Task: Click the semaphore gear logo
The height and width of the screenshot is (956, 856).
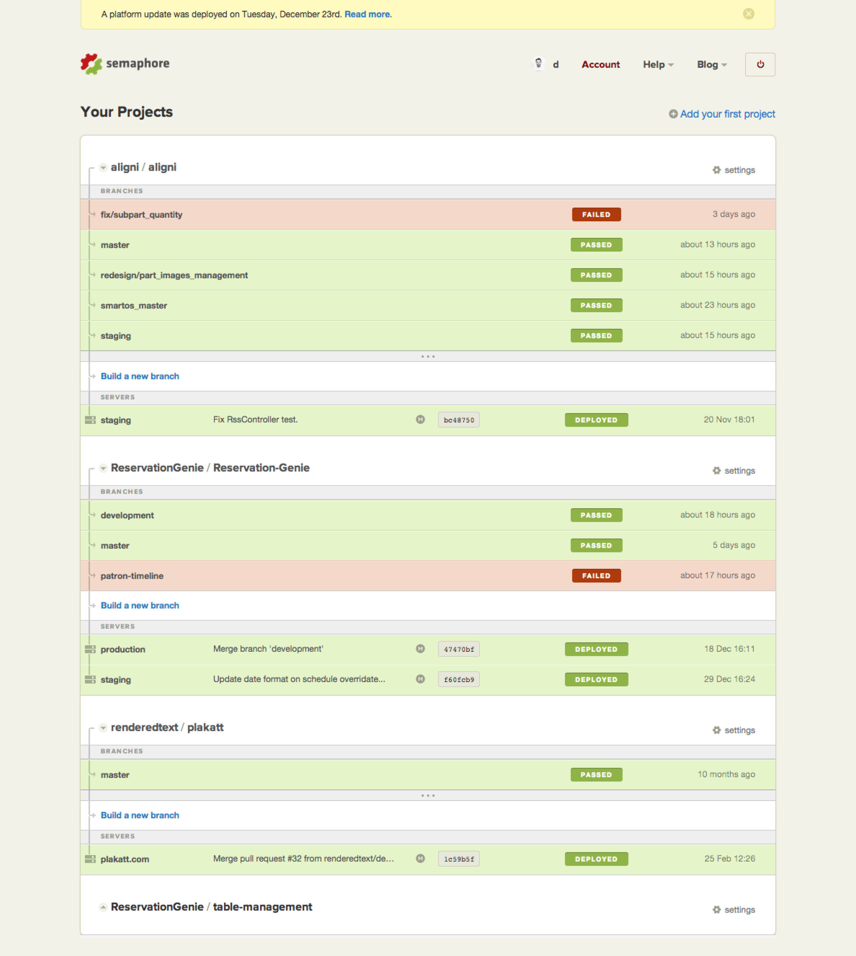Action: 91,64
